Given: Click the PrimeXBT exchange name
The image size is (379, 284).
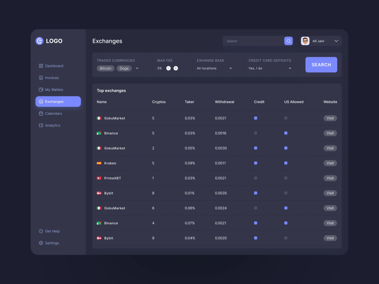Looking at the screenshot, I should coord(113,178).
